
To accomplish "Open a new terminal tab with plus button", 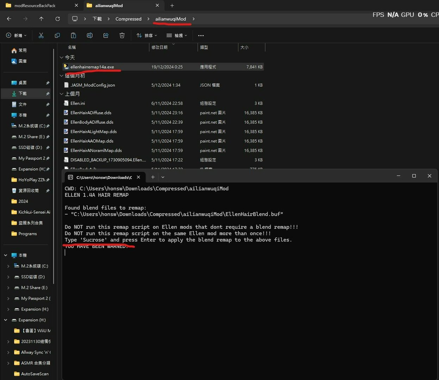I will 153,177.
